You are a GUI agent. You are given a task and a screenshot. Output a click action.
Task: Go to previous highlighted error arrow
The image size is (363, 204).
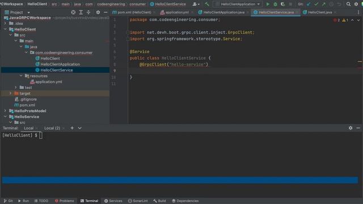pos(352,20)
